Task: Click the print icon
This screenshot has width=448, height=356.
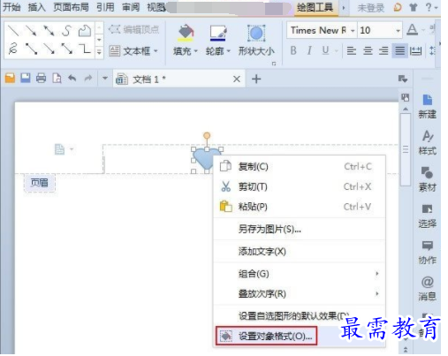Action: 41,79
